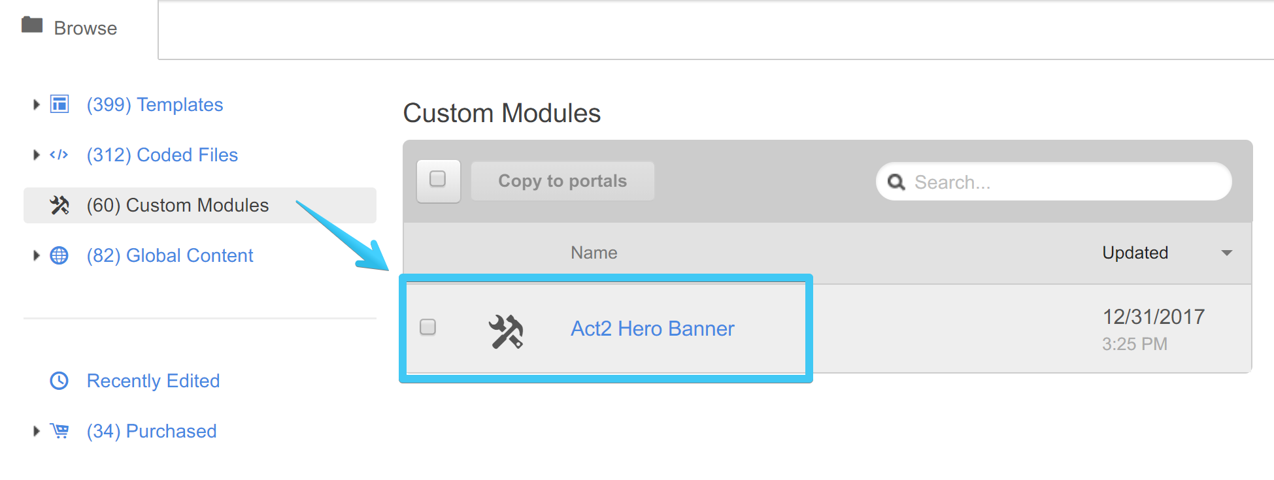Expand the Templates tree item
This screenshot has height=480, width=1274.
point(36,104)
